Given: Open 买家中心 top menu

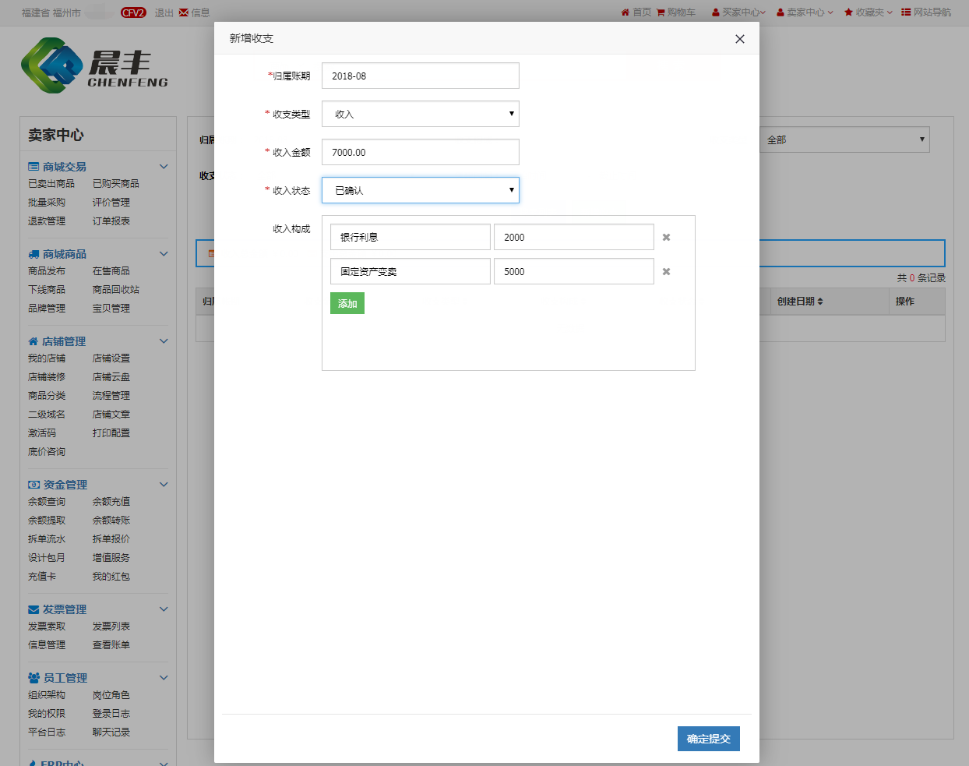Looking at the screenshot, I should [738, 12].
